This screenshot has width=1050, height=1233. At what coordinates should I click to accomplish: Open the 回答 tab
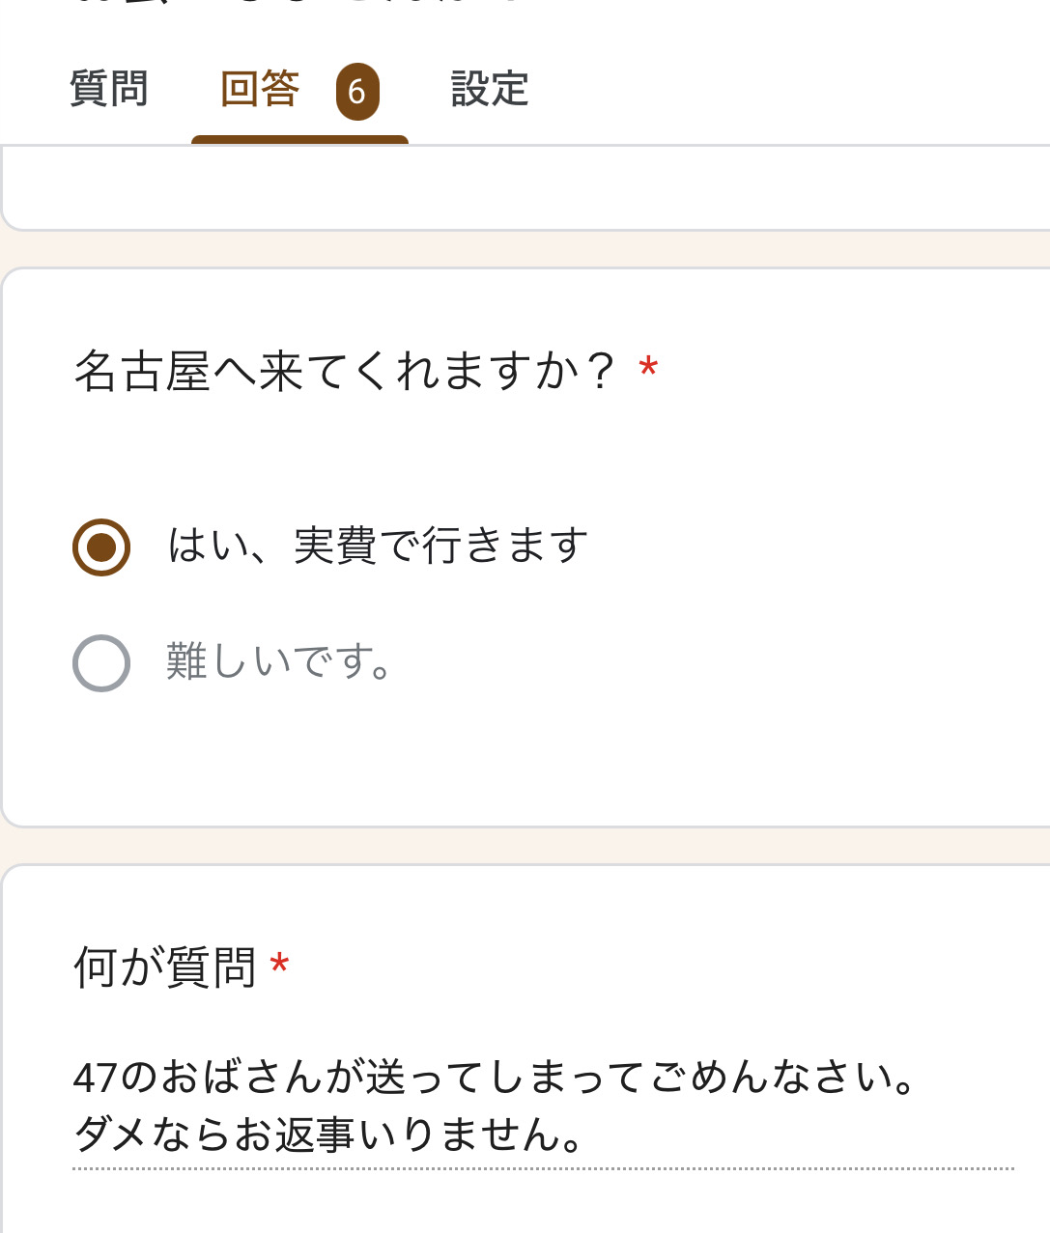pos(260,90)
